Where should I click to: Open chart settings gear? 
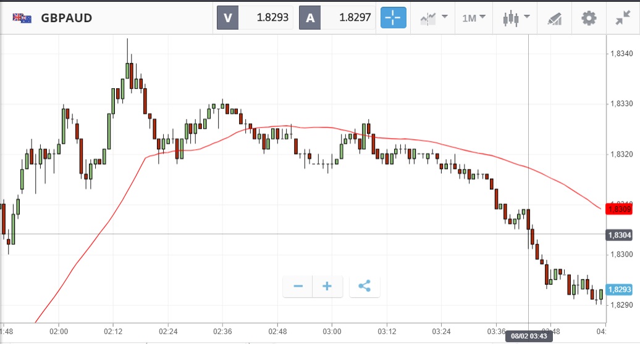click(589, 18)
